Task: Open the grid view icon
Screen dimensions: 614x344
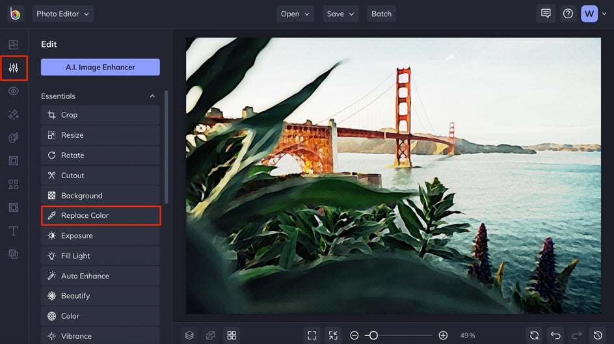Action: (x=232, y=336)
